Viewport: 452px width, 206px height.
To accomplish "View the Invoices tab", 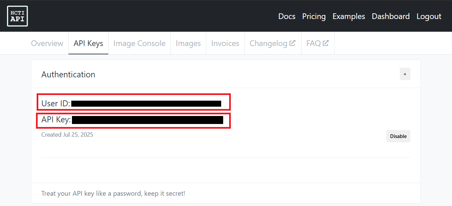I will (x=225, y=43).
